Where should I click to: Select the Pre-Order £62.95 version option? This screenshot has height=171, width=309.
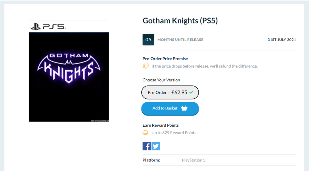pos(170,93)
